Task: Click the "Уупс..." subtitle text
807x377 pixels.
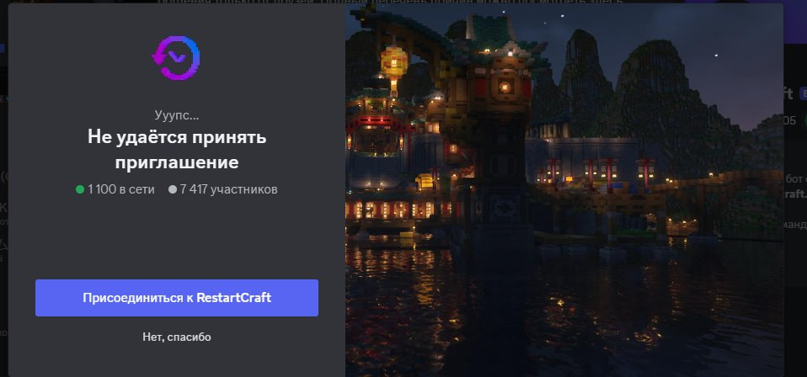Action: [x=177, y=115]
